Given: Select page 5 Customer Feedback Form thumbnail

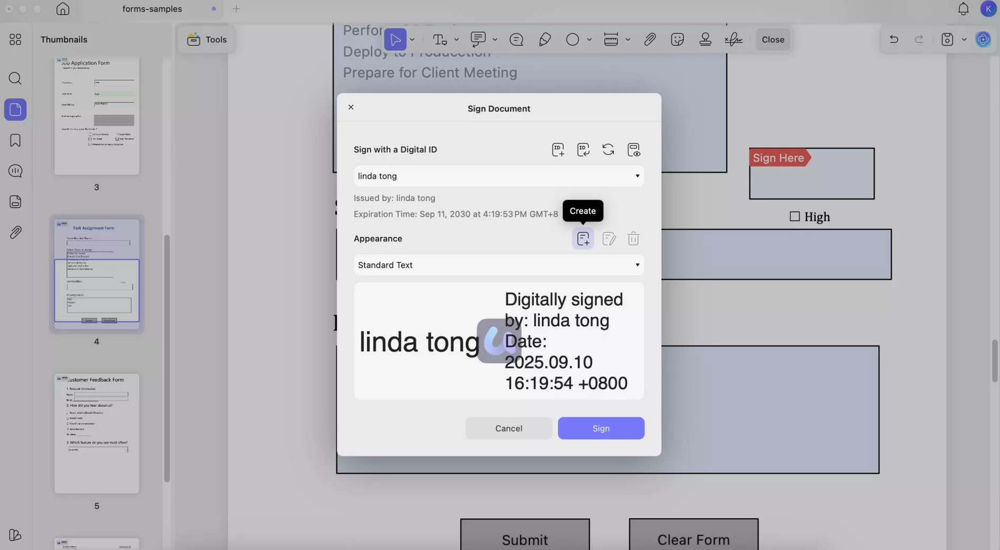Looking at the screenshot, I should click(96, 433).
